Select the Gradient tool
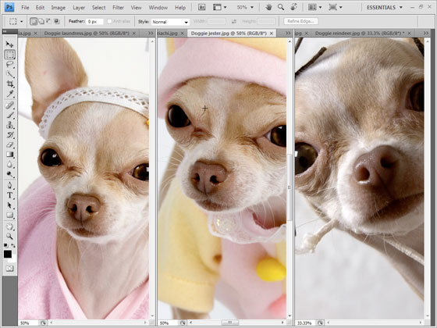 [9, 155]
